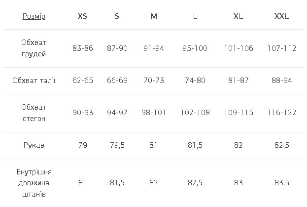This screenshot has height=207, width=307.
Task: Click the Внутрішня довжина штанів row label
Action: [34, 183]
